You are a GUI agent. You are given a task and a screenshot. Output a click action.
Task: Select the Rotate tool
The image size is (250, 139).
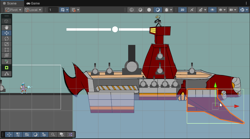coord(7,39)
